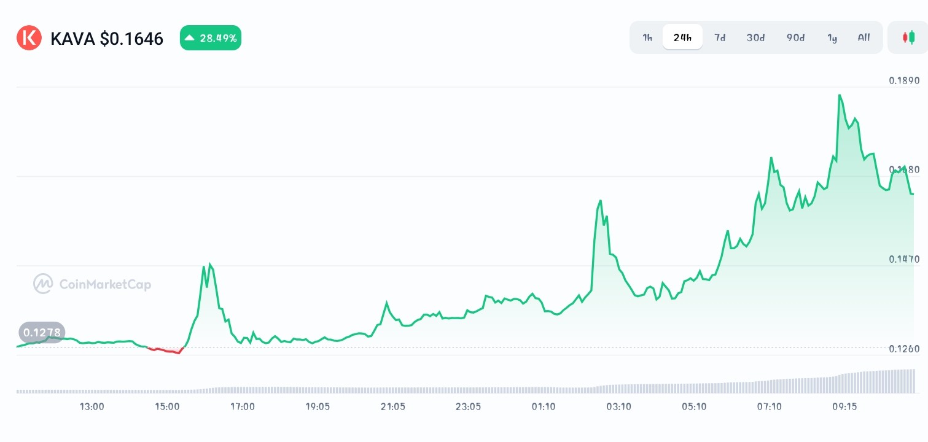Show the 1y price history

point(832,37)
